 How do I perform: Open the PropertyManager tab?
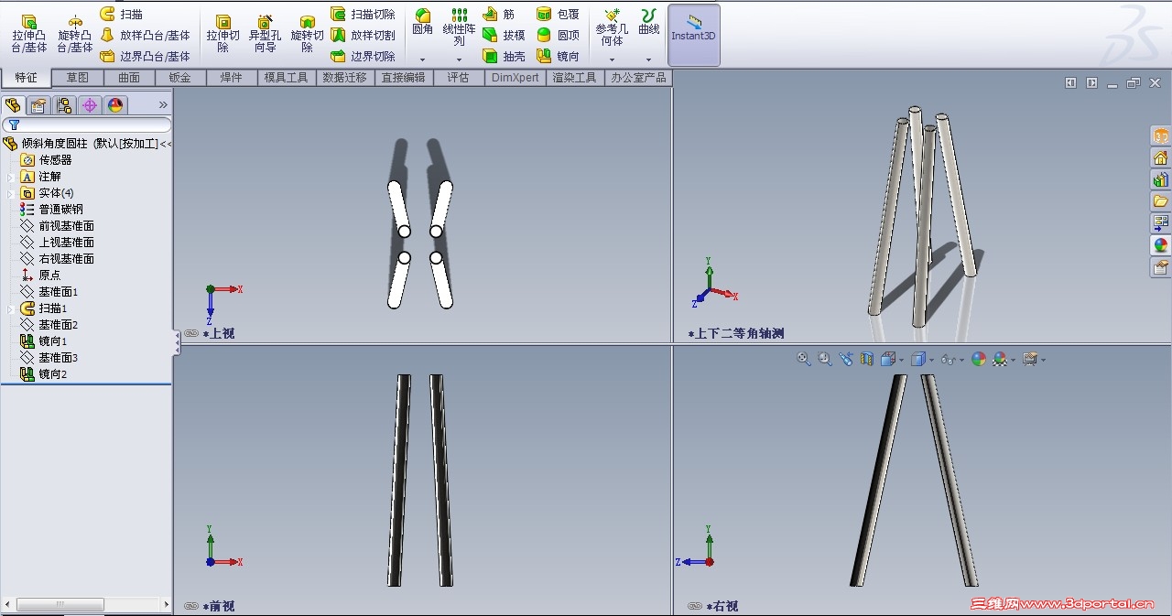(38, 105)
